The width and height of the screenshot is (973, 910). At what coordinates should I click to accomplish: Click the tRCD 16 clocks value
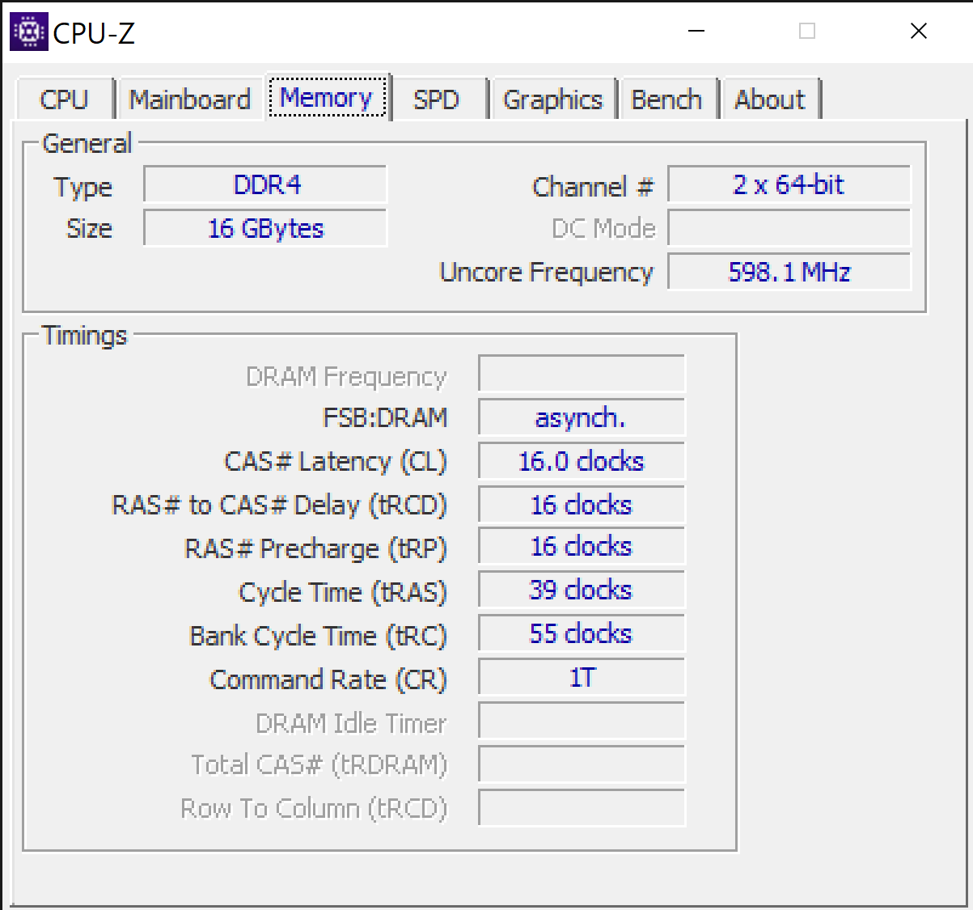pos(582,505)
